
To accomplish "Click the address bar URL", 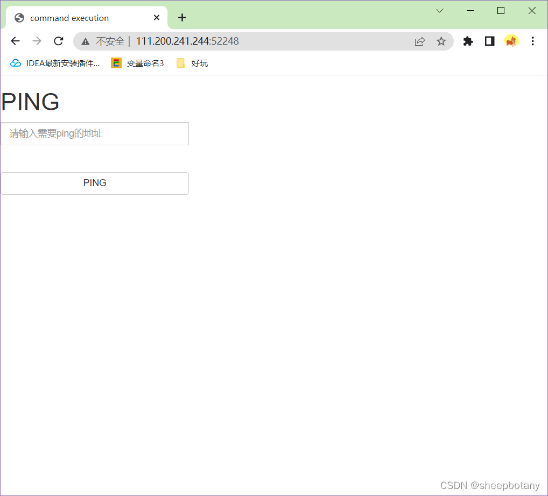I will 187,41.
